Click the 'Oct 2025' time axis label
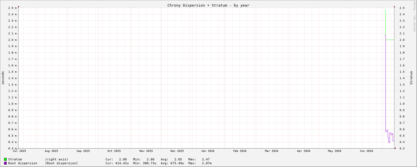Screen dimensions: 417x167 pyautogui.click(x=114, y=151)
